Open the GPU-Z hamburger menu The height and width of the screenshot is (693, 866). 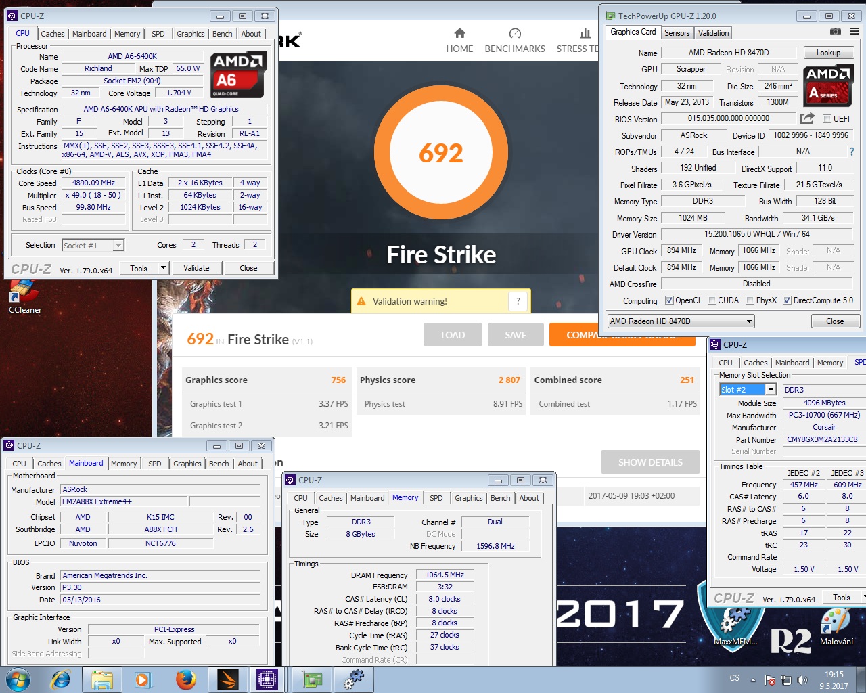coord(854,32)
